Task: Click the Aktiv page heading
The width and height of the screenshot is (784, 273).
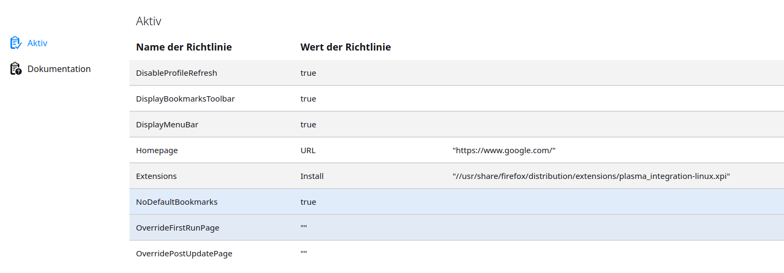Action: click(x=148, y=21)
